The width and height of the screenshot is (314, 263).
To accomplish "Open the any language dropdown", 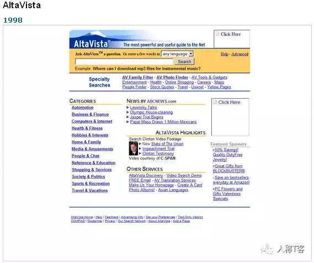I will point(177,54).
